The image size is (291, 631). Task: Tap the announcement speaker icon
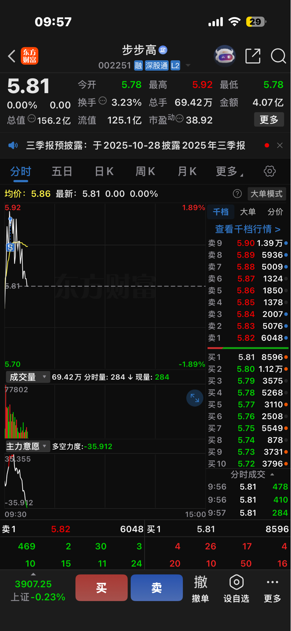tap(13, 146)
